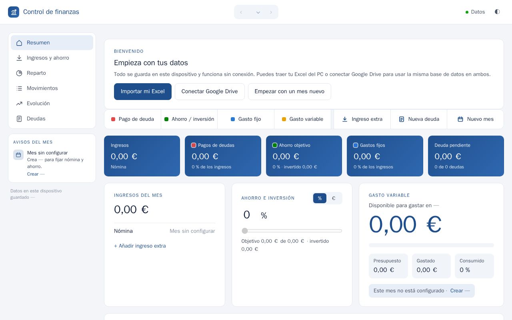Image resolution: width=512 pixels, height=320 pixels.
Task: Click the red swatch on Pagos de deudas card
Action: [x=194, y=145]
